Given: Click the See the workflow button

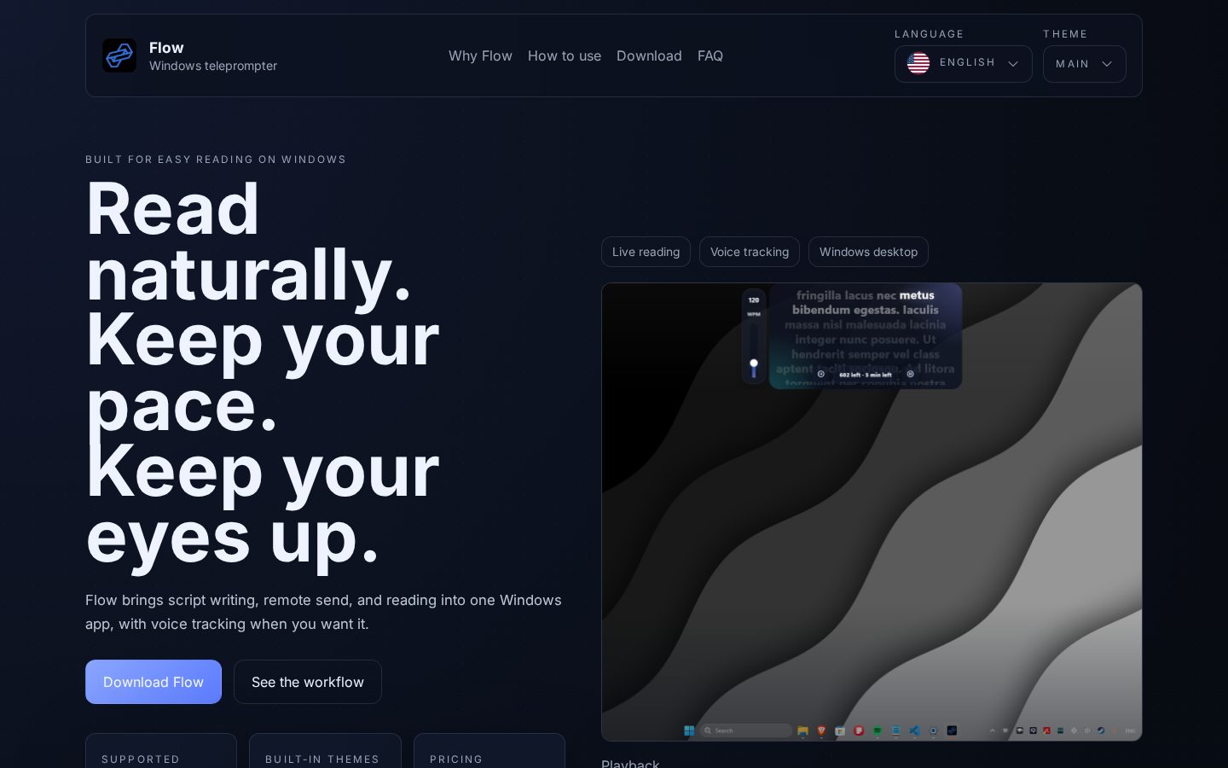Looking at the screenshot, I should [x=308, y=682].
